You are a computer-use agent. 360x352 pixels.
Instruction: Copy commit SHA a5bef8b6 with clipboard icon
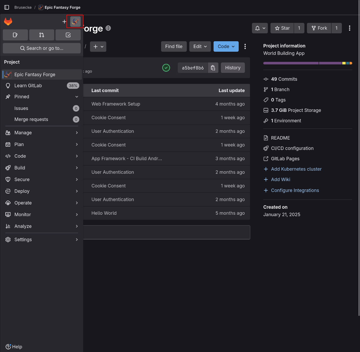[213, 68]
